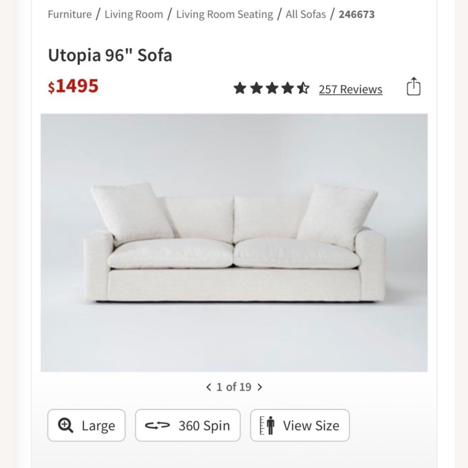The image size is (468, 468).
Task: Navigate to Living Room Seating breadcrumb
Action: (x=224, y=14)
